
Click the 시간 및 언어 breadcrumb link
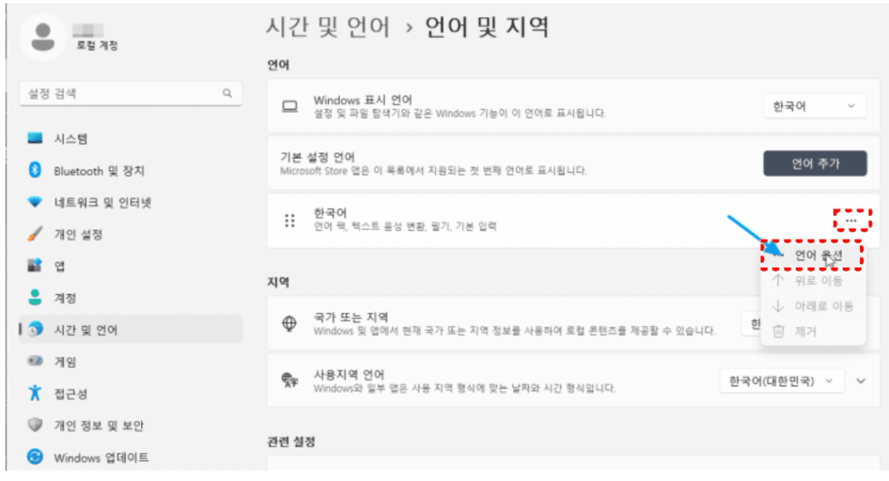point(327,27)
